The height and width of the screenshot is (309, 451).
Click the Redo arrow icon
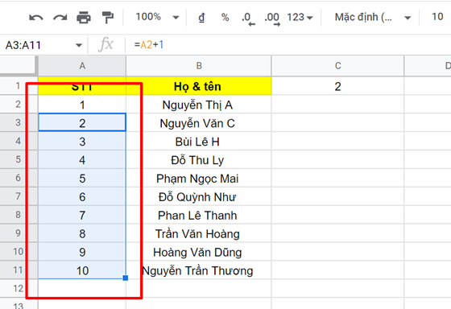tap(60, 18)
